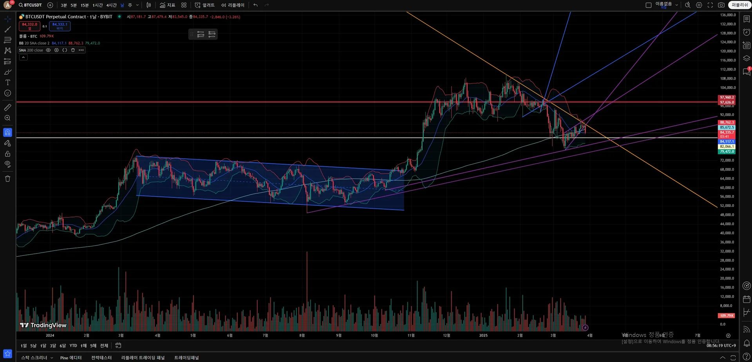Expand the stock screener dropdown
Image resolution: width=752 pixels, height=362 pixels.
click(x=52, y=358)
